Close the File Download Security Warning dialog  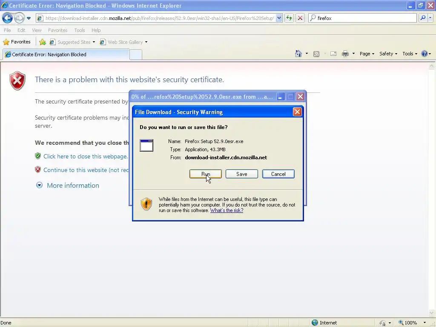[x=297, y=112]
